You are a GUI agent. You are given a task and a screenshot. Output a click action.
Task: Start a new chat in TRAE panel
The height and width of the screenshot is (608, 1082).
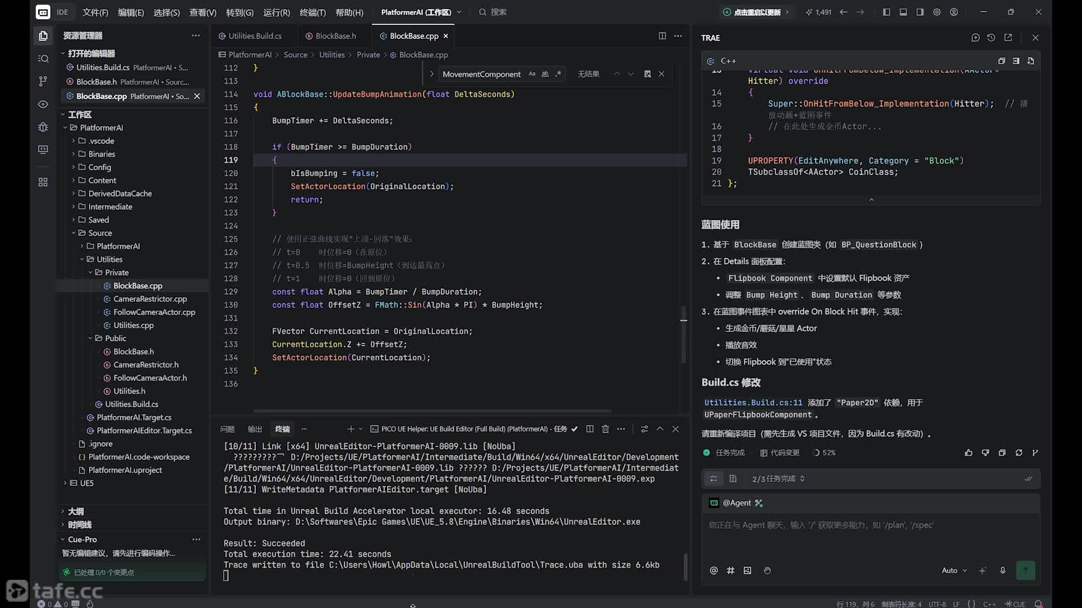975,38
